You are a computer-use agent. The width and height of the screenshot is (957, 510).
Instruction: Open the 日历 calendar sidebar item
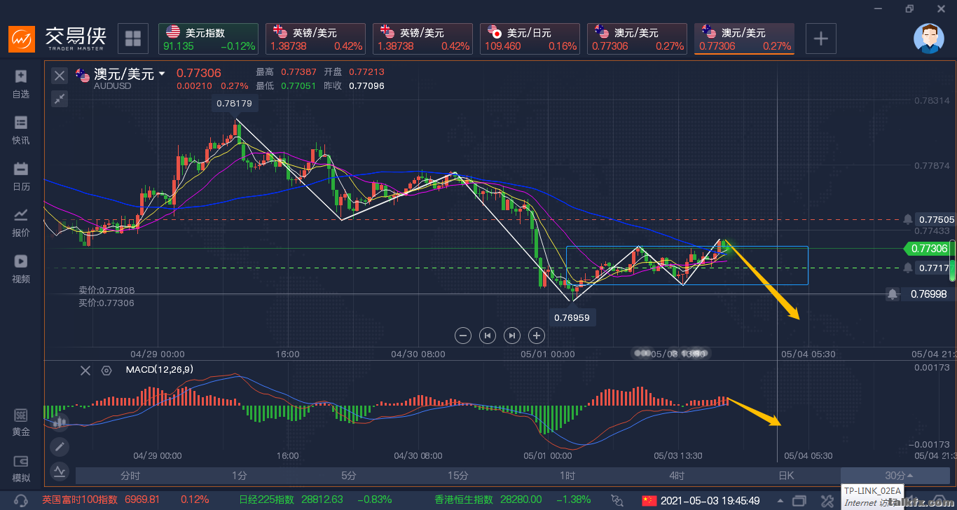21,176
